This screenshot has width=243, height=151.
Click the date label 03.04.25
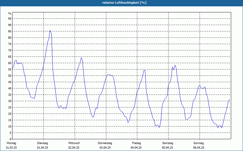tap(105, 148)
